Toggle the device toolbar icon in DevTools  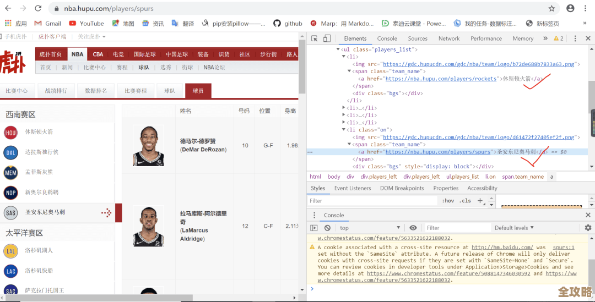point(327,39)
